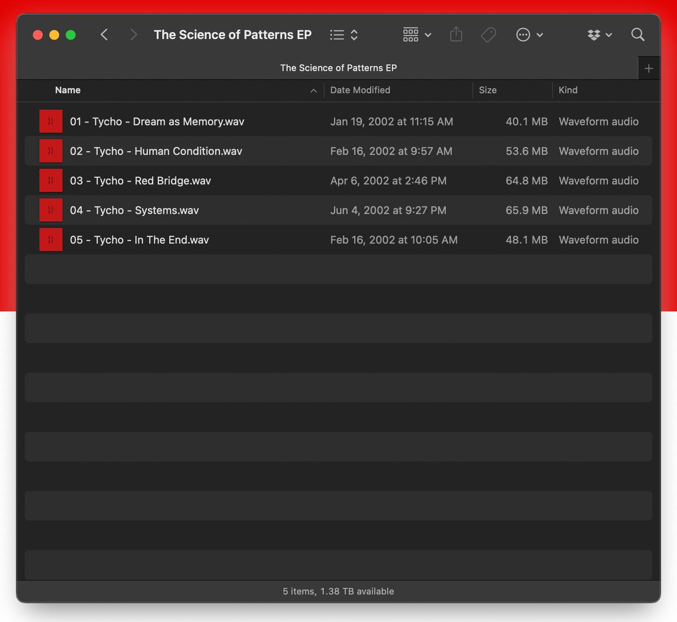Click the 48.1 MB size value
The height and width of the screenshot is (622, 677).
point(527,240)
